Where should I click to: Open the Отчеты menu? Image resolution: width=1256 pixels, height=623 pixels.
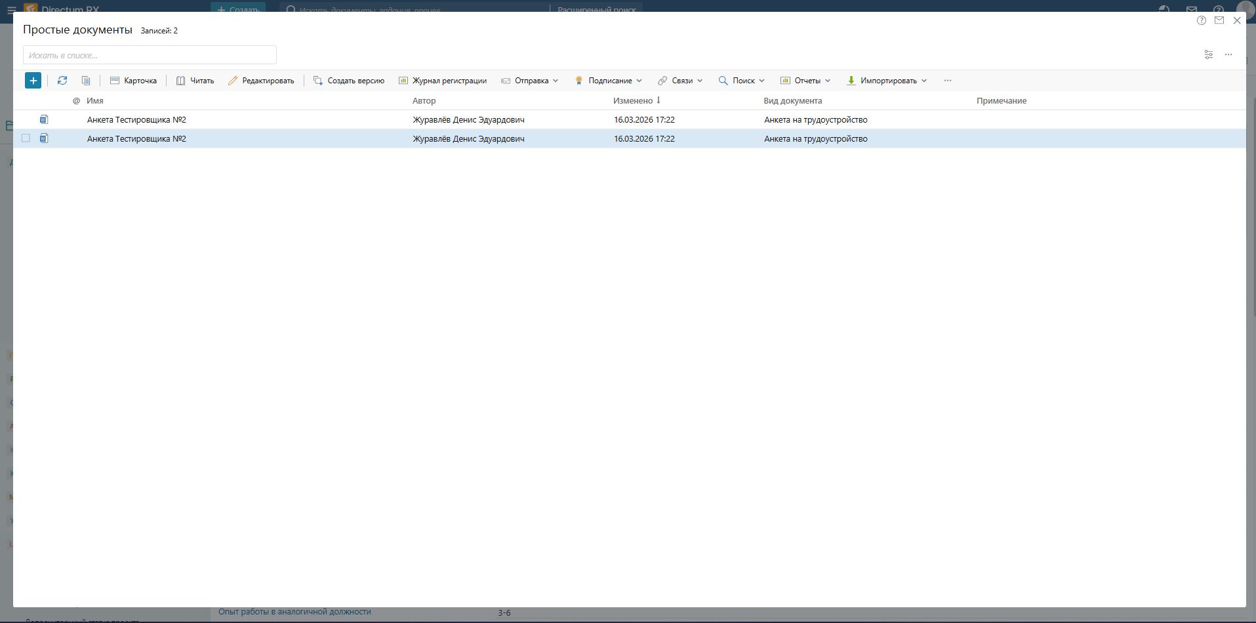(805, 81)
